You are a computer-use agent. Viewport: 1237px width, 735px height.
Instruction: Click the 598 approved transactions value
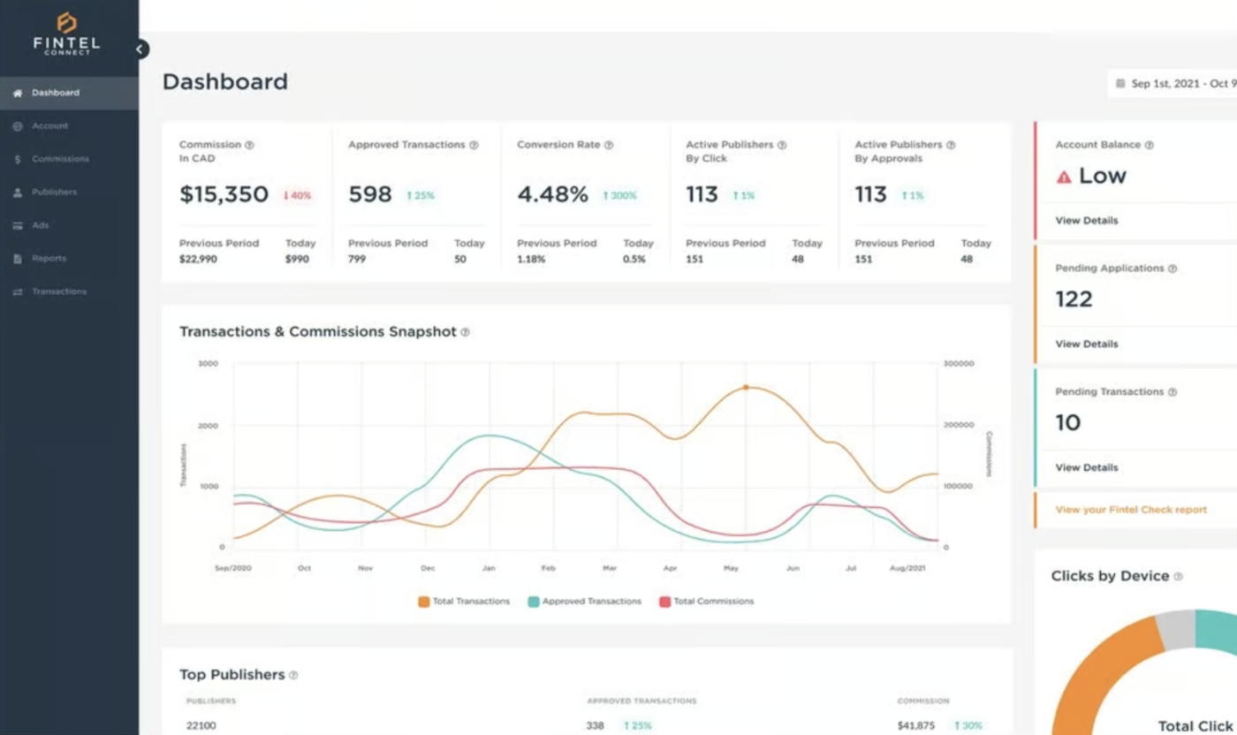370,195
